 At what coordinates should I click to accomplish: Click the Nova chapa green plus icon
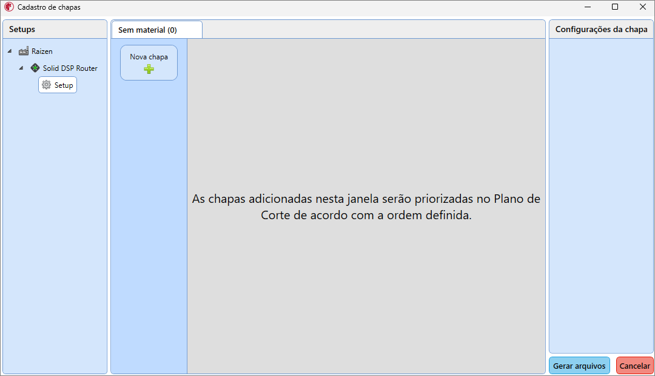149,69
